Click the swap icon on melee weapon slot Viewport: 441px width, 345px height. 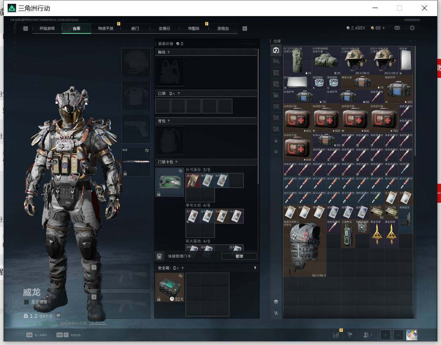pos(147,151)
